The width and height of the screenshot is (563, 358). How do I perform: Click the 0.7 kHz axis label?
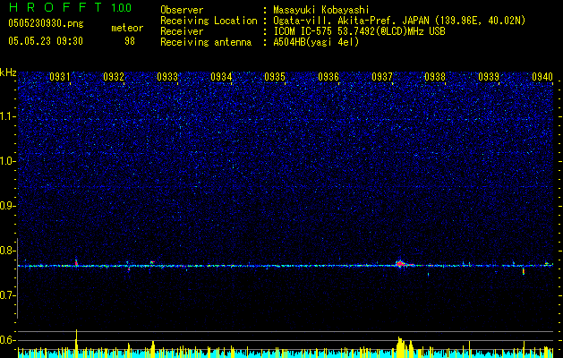8,295
